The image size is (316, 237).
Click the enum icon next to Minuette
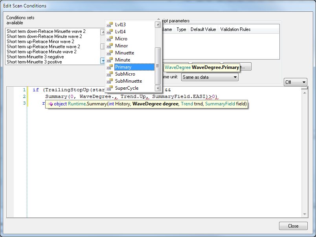click(109, 52)
